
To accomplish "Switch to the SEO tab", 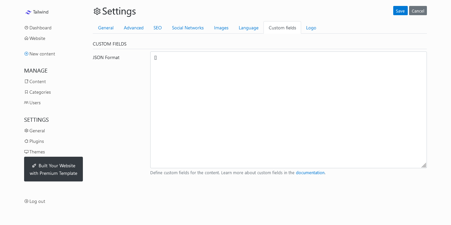I will coord(157,28).
